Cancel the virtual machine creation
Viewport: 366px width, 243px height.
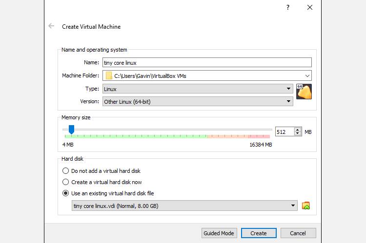click(x=298, y=233)
